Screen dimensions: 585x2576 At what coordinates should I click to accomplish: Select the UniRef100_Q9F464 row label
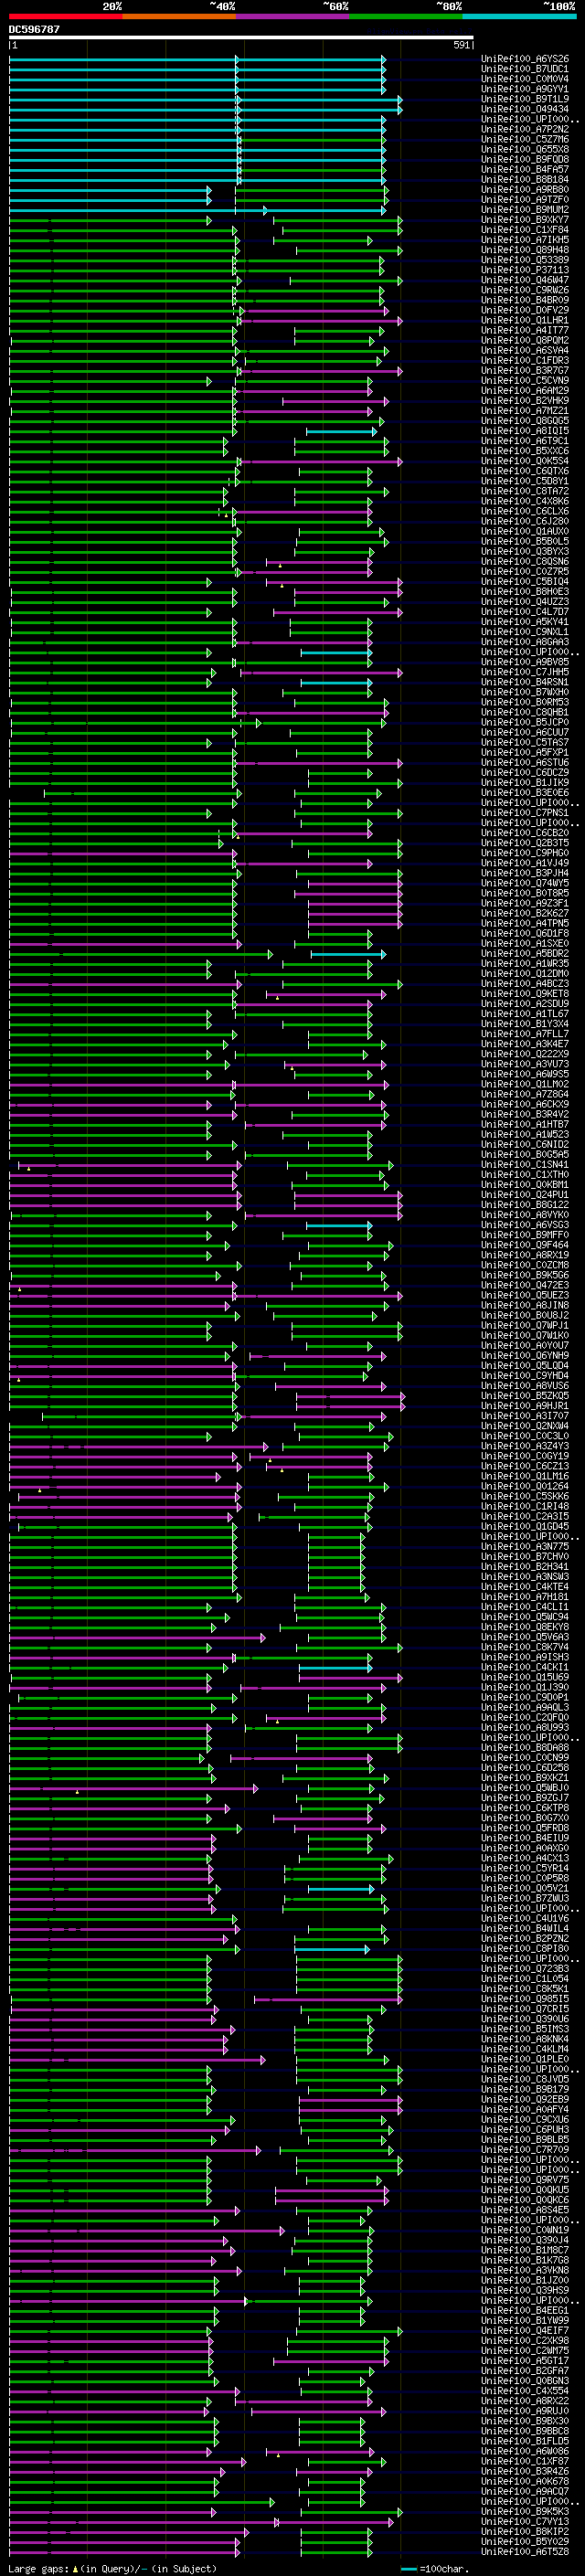click(525, 1245)
